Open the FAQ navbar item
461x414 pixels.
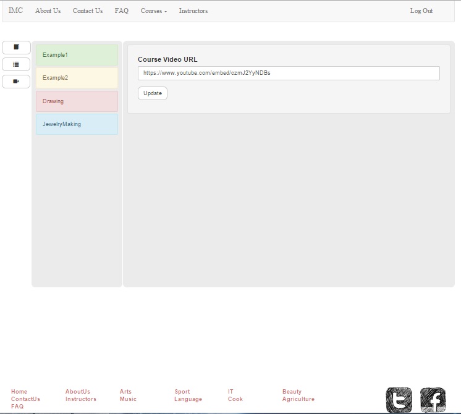(122, 11)
